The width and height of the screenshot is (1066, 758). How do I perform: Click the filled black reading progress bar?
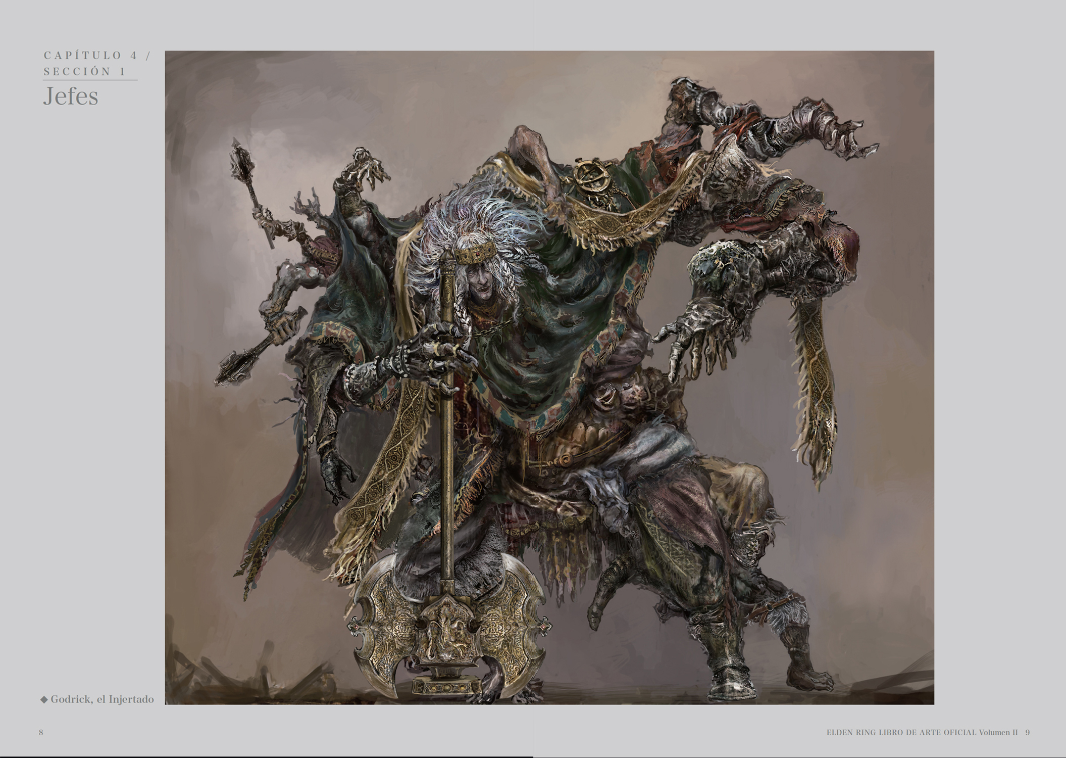266,756
